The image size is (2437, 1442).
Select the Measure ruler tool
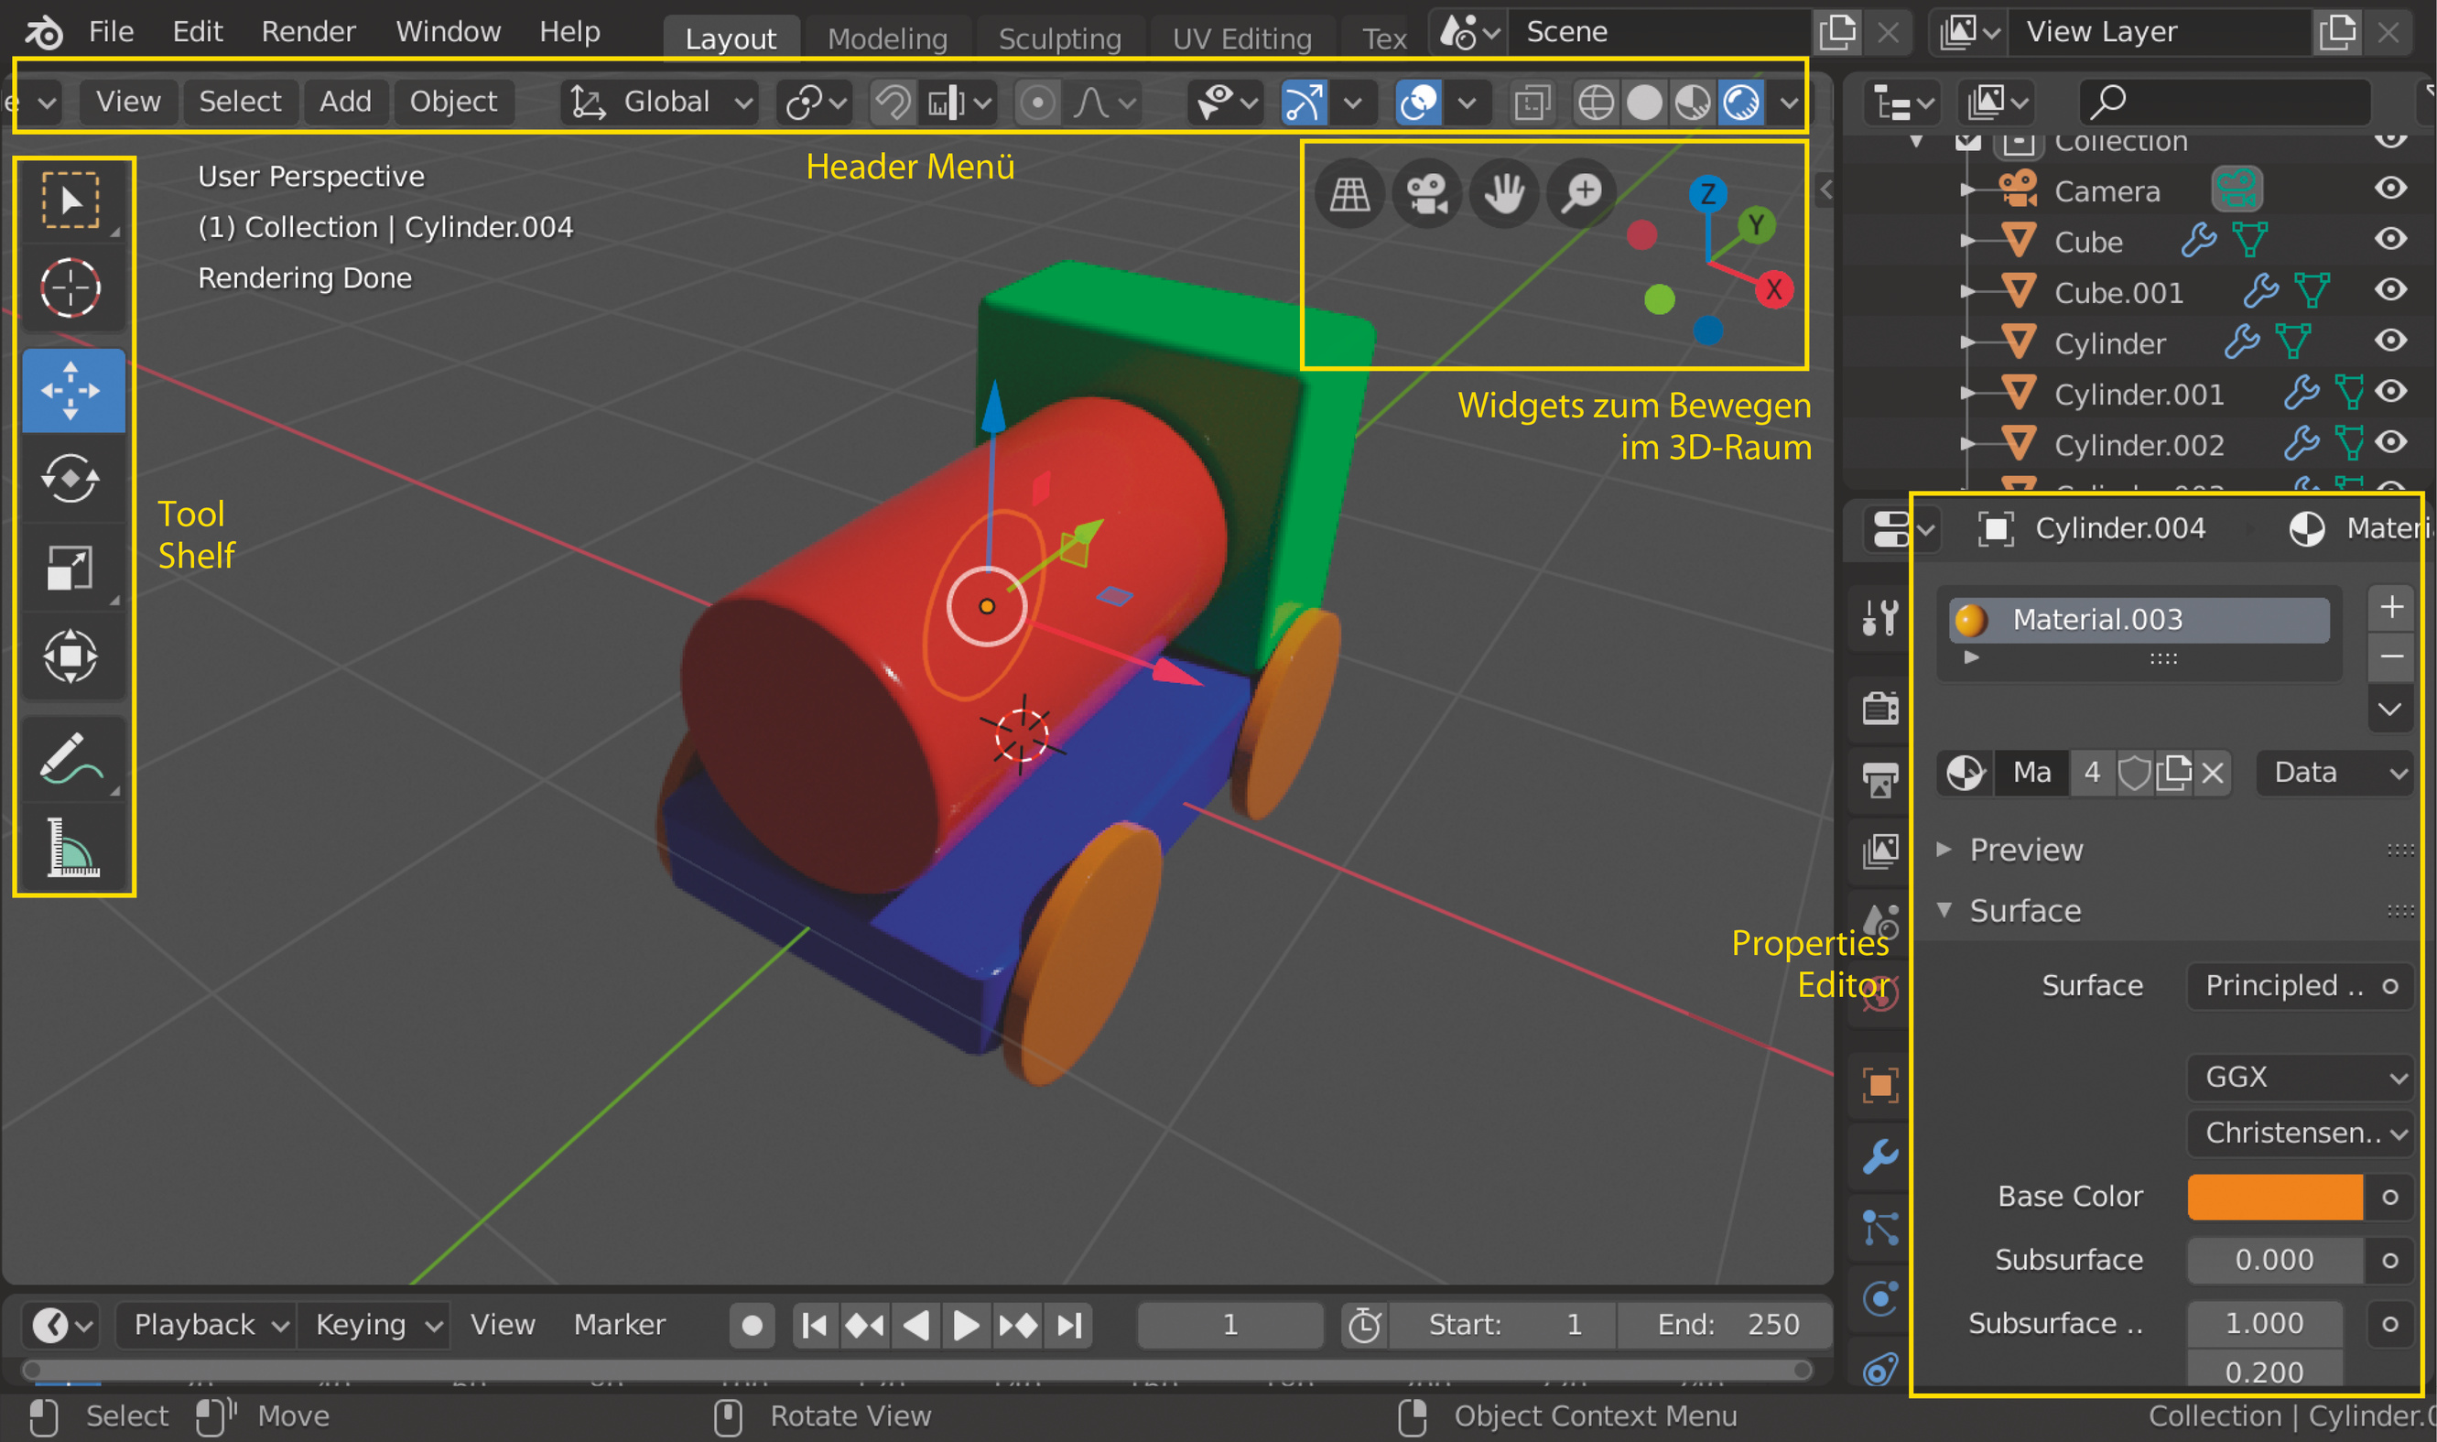70,847
